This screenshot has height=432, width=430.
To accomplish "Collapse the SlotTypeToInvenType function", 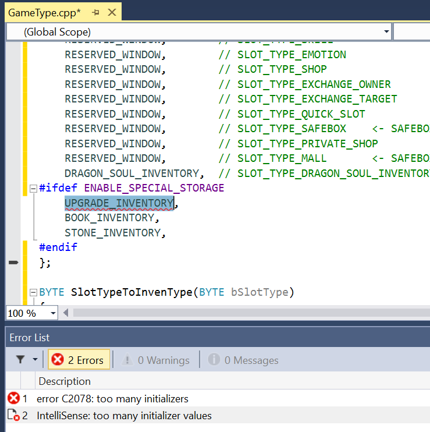I will pos(33,292).
